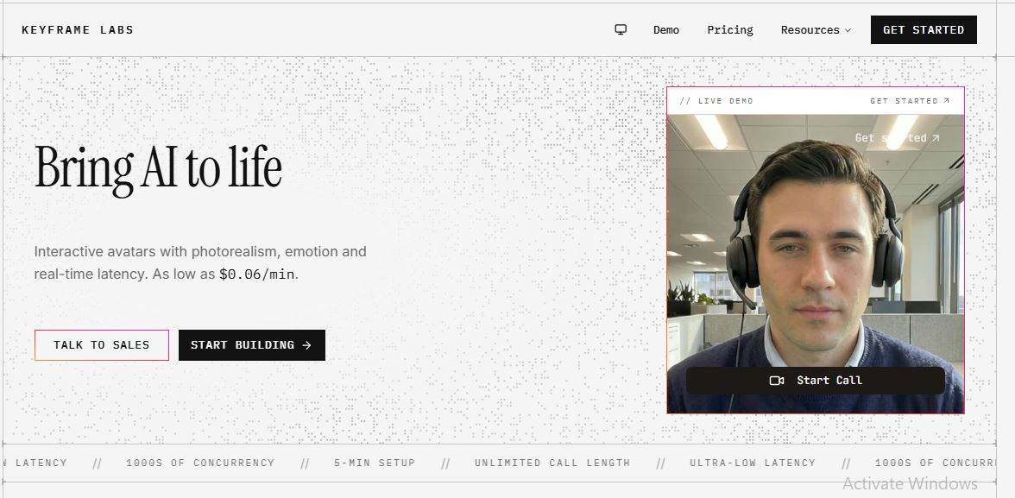
Task: Click the 'ULTRA-LOW LATENCY' ticker text
Action: click(753, 463)
